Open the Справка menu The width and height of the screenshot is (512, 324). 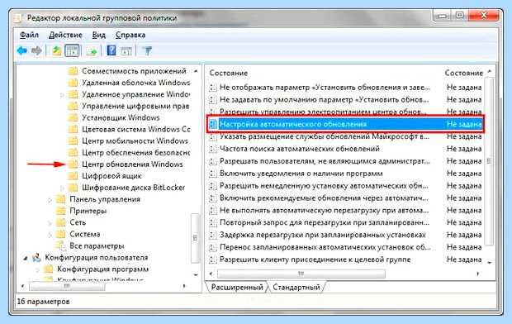pyautogui.click(x=130, y=35)
